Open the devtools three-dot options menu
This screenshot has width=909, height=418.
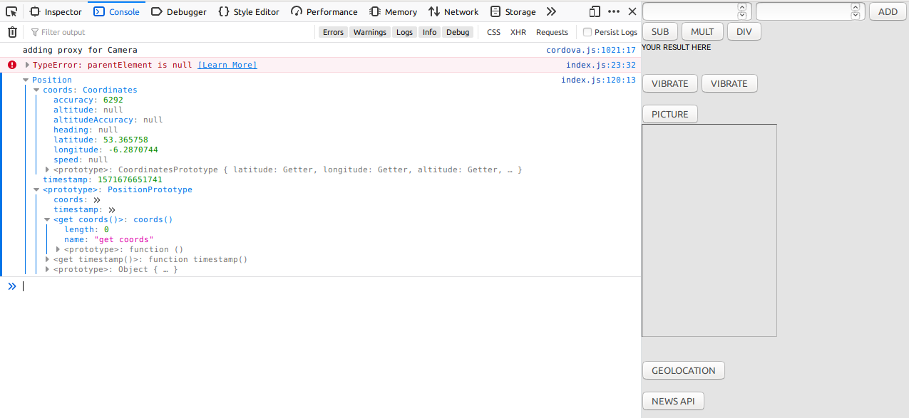614,11
